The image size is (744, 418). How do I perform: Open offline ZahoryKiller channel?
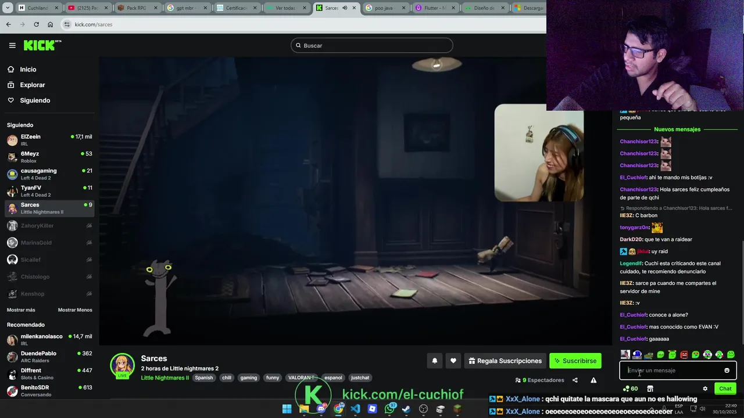click(x=49, y=225)
